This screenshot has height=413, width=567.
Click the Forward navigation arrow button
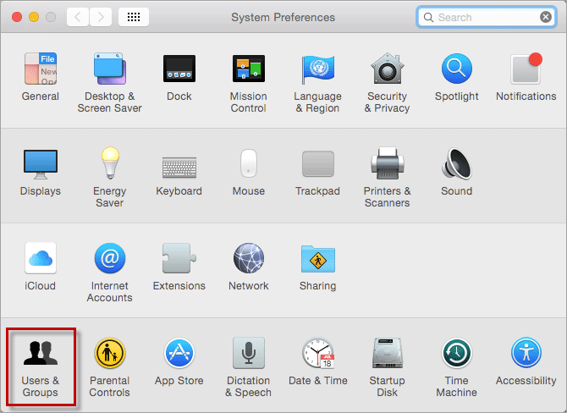tap(101, 17)
